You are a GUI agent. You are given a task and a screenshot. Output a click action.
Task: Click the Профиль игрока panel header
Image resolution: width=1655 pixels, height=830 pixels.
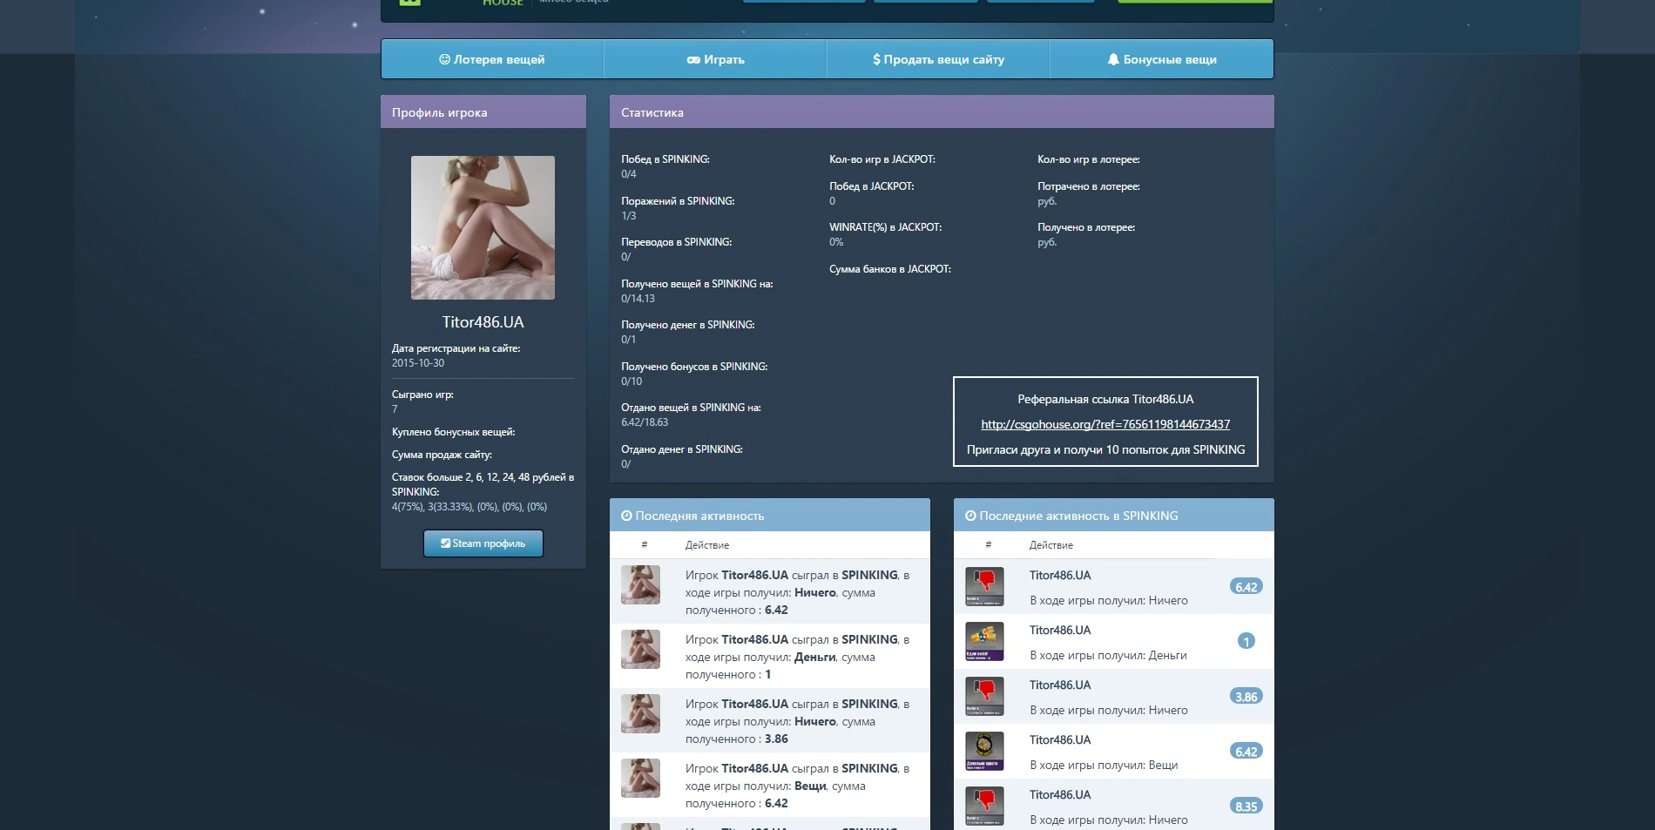pos(483,112)
